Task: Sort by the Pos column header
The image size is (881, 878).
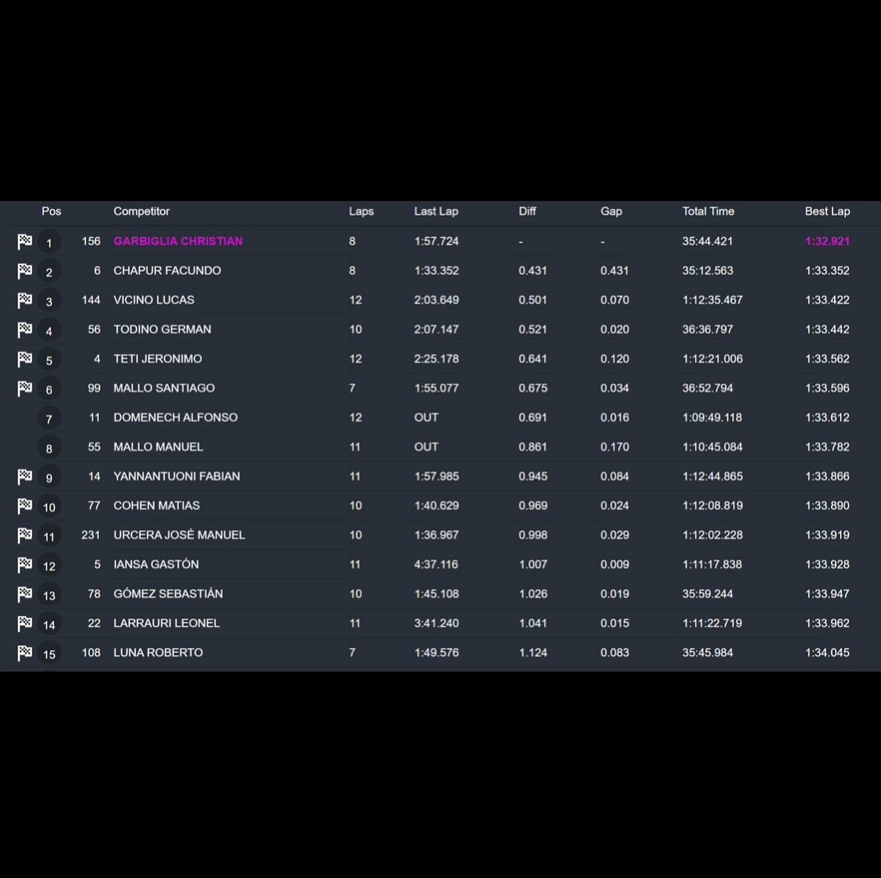Action: coord(51,211)
